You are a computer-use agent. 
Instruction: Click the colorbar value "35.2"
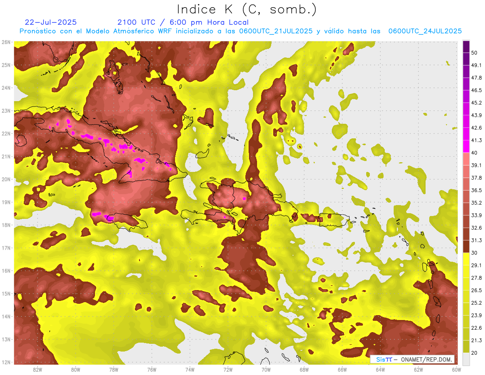[x=476, y=203]
